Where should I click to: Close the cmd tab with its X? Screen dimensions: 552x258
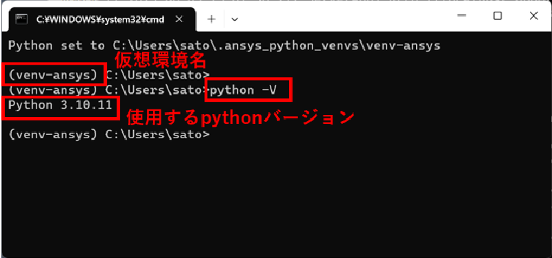[x=179, y=20]
